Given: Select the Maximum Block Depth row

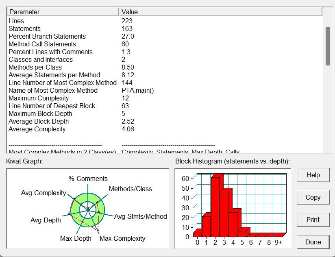Looking at the screenshot, I should tap(165, 113).
